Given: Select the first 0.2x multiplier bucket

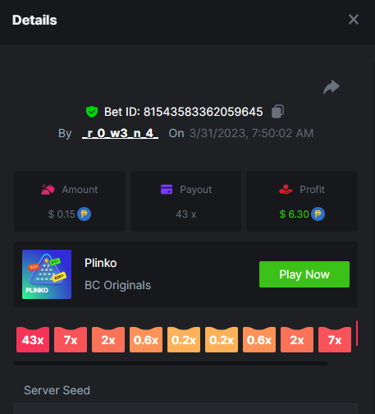Looking at the screenshot, I should [184, 339].
